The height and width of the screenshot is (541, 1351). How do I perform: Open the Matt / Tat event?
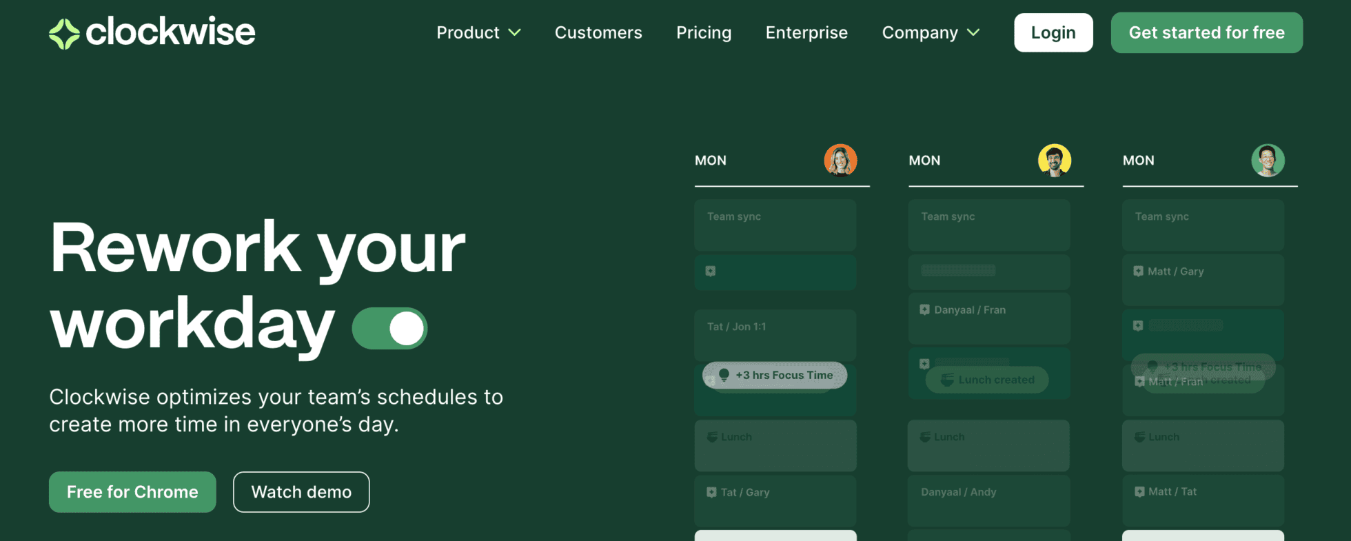click(x=1203, y=500)
